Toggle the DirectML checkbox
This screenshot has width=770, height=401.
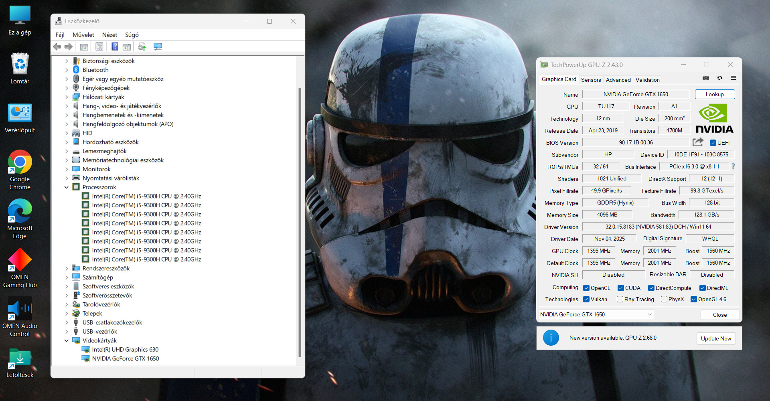point(703,288)
